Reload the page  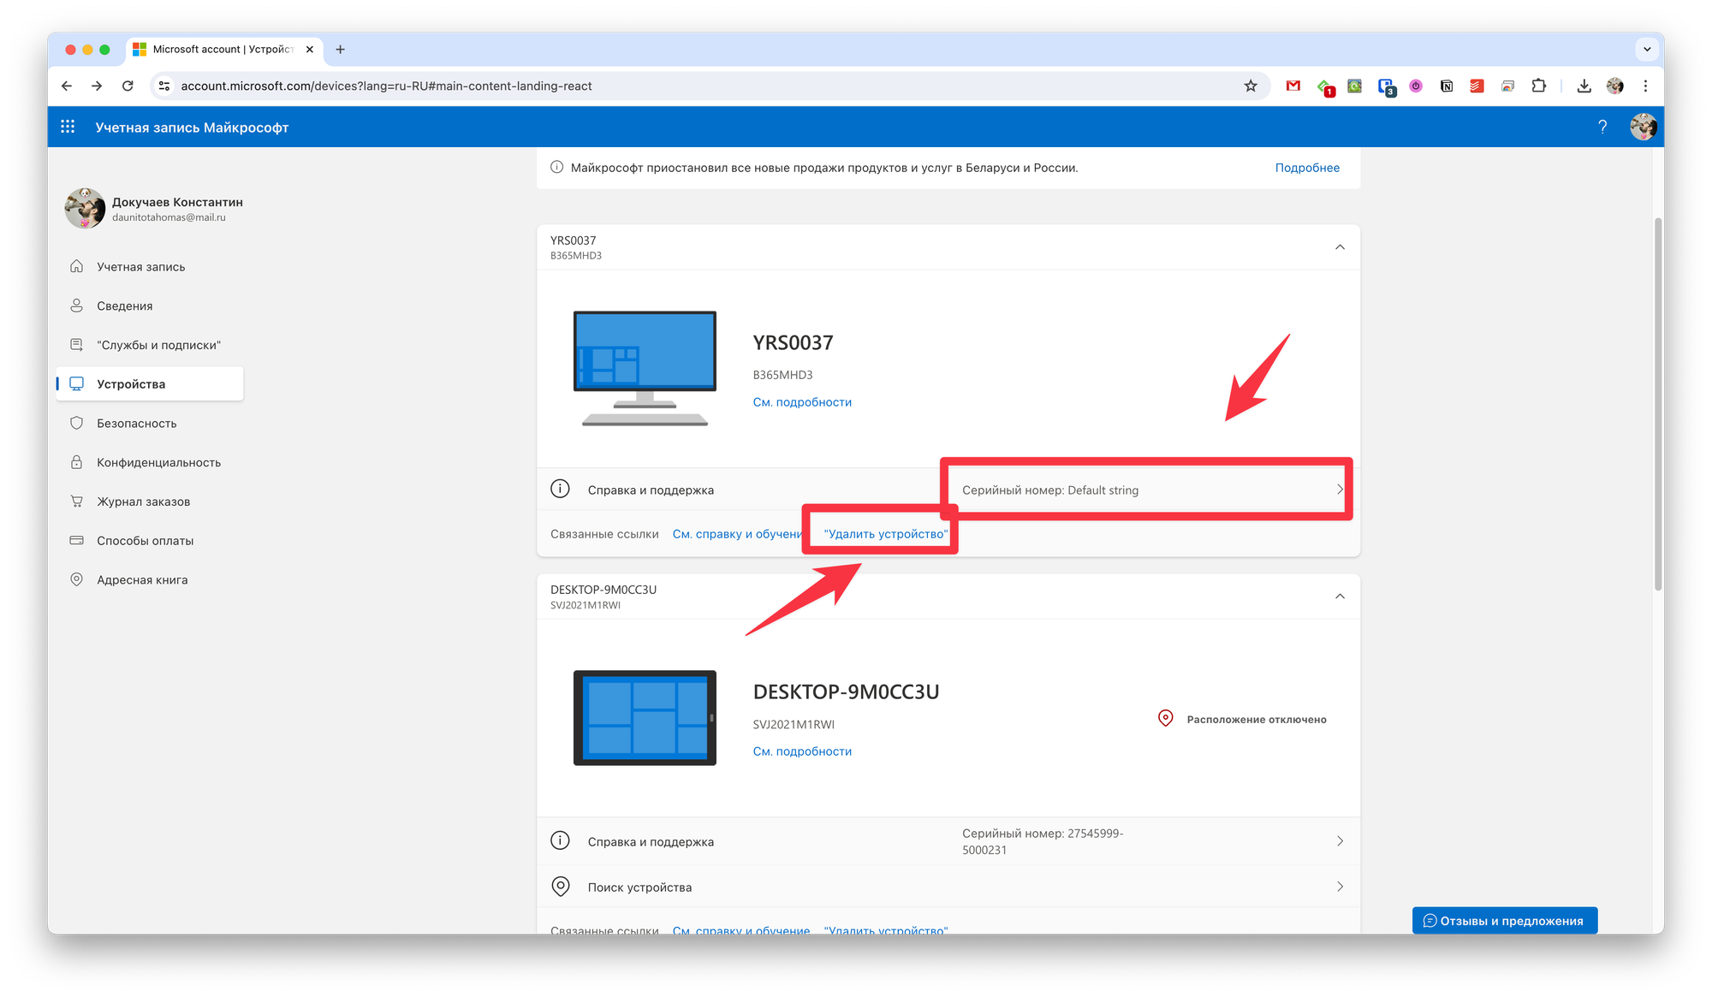tap(128, 86)
